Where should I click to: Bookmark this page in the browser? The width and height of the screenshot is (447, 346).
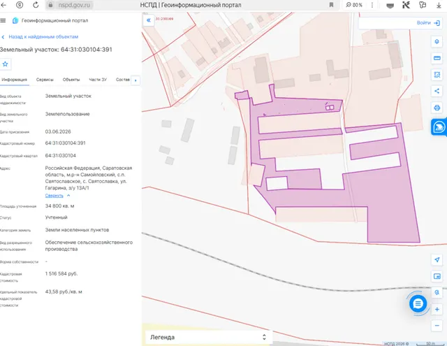tap(331, 5)
